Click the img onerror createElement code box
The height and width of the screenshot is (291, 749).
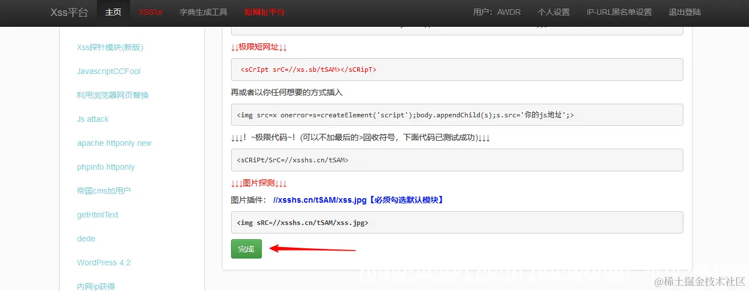click(457, 114)
